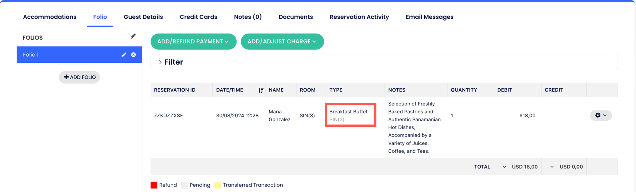Viewport: 636px width, 192px height.
Task: Select Folio 1 in the folios list
Action: click(x=48, y=54)
